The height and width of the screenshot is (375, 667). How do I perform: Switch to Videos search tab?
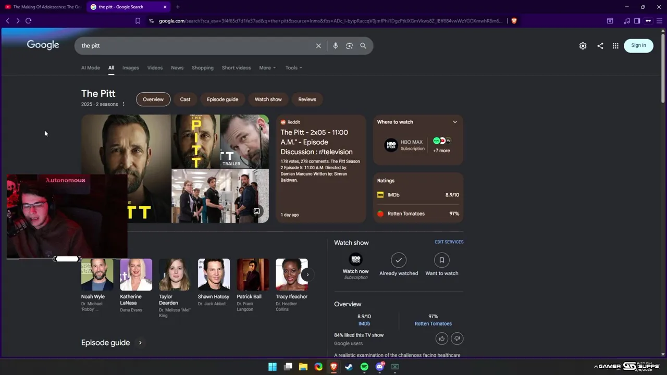click(x=155, y=68)
